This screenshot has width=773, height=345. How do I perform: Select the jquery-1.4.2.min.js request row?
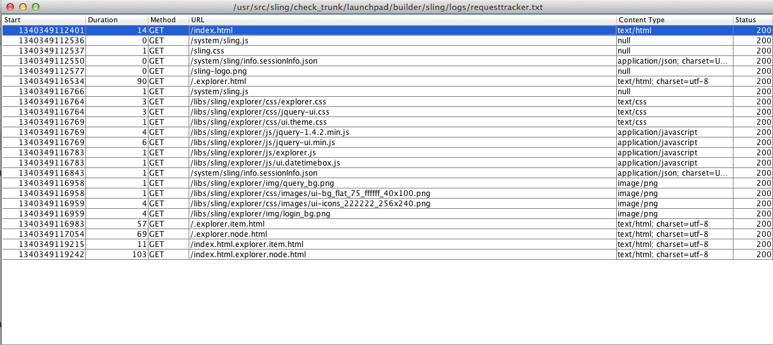point(401,132)
